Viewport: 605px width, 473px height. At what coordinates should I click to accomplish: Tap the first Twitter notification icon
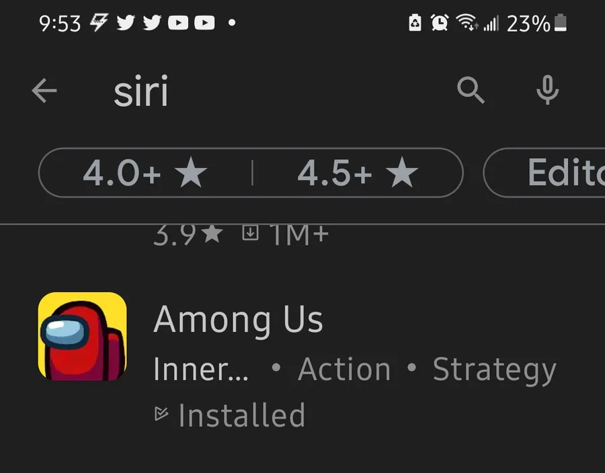pyautogui.click(x=126, y=23)
